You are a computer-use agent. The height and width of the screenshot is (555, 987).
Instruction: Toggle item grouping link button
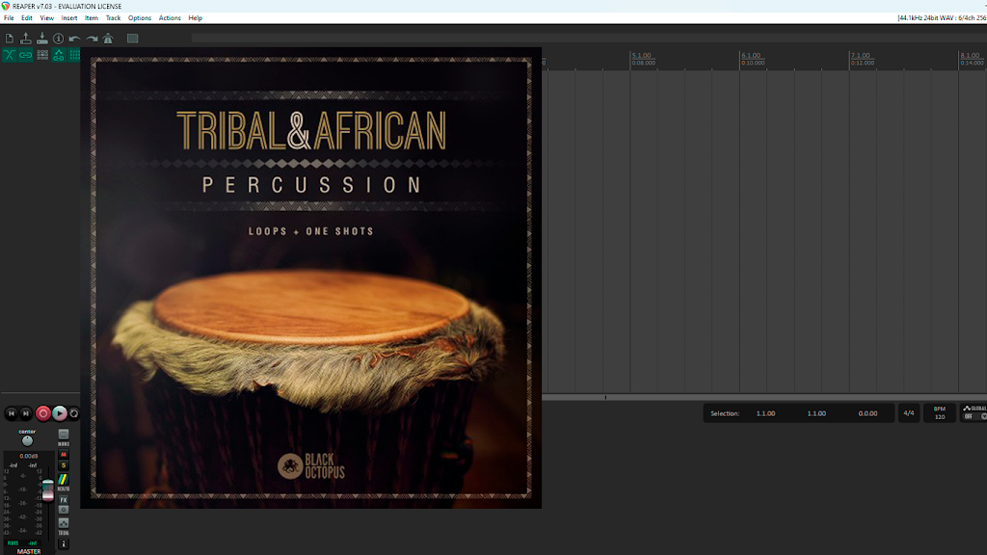(25, 55)
